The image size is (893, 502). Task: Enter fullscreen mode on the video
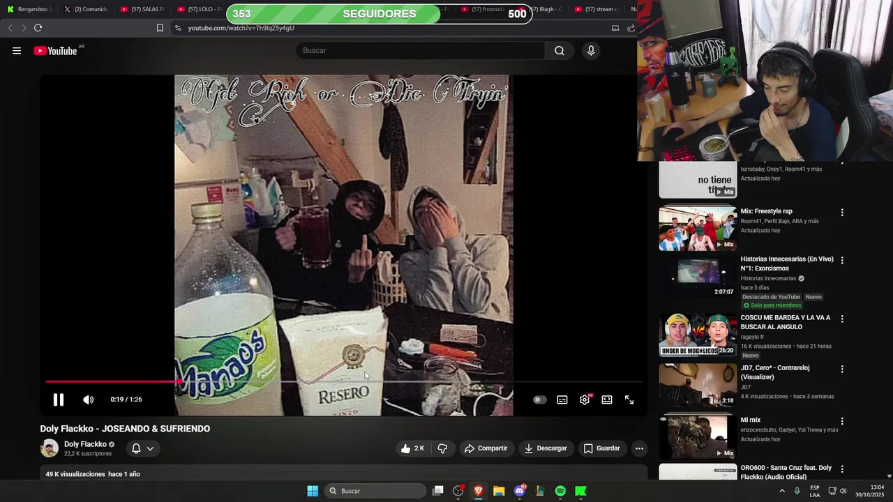click(629, 400)
